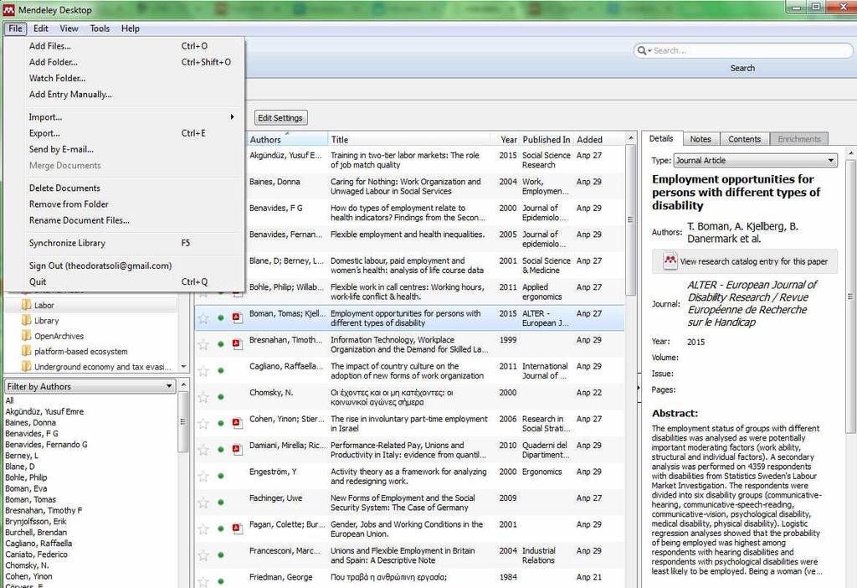Toggle read status dot for Friedman row
This screenshot has width=857, height=588.
pyautogui.click(x=221, y=581)
